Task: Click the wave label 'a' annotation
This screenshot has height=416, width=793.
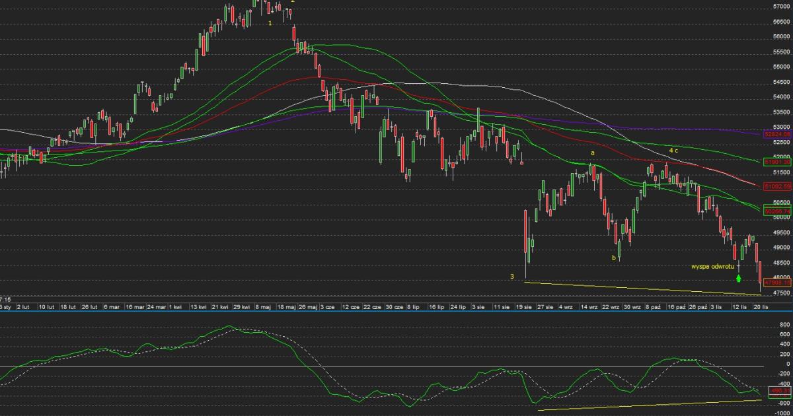Action: [593, 153]
